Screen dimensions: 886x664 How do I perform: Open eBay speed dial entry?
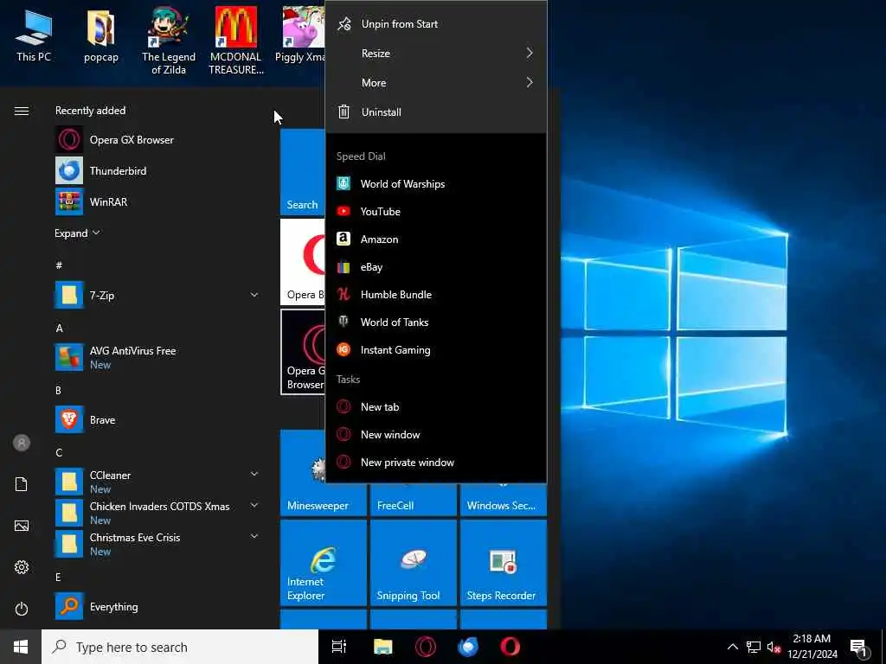(436, 267)
